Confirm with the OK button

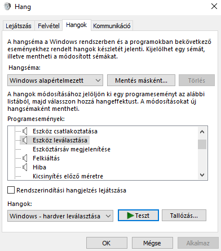click(x=107, y=243)
